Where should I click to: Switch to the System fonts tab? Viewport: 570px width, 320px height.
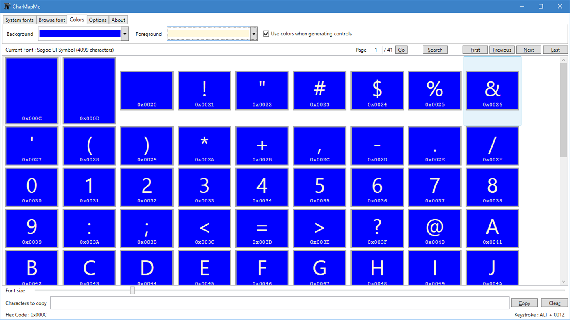tap(19, 20)
